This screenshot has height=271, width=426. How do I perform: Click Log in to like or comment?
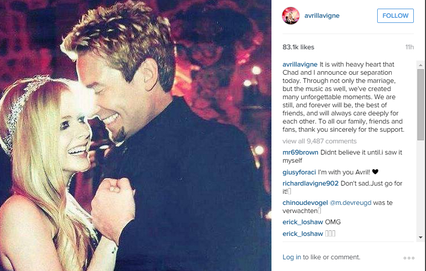coord(292,257)
